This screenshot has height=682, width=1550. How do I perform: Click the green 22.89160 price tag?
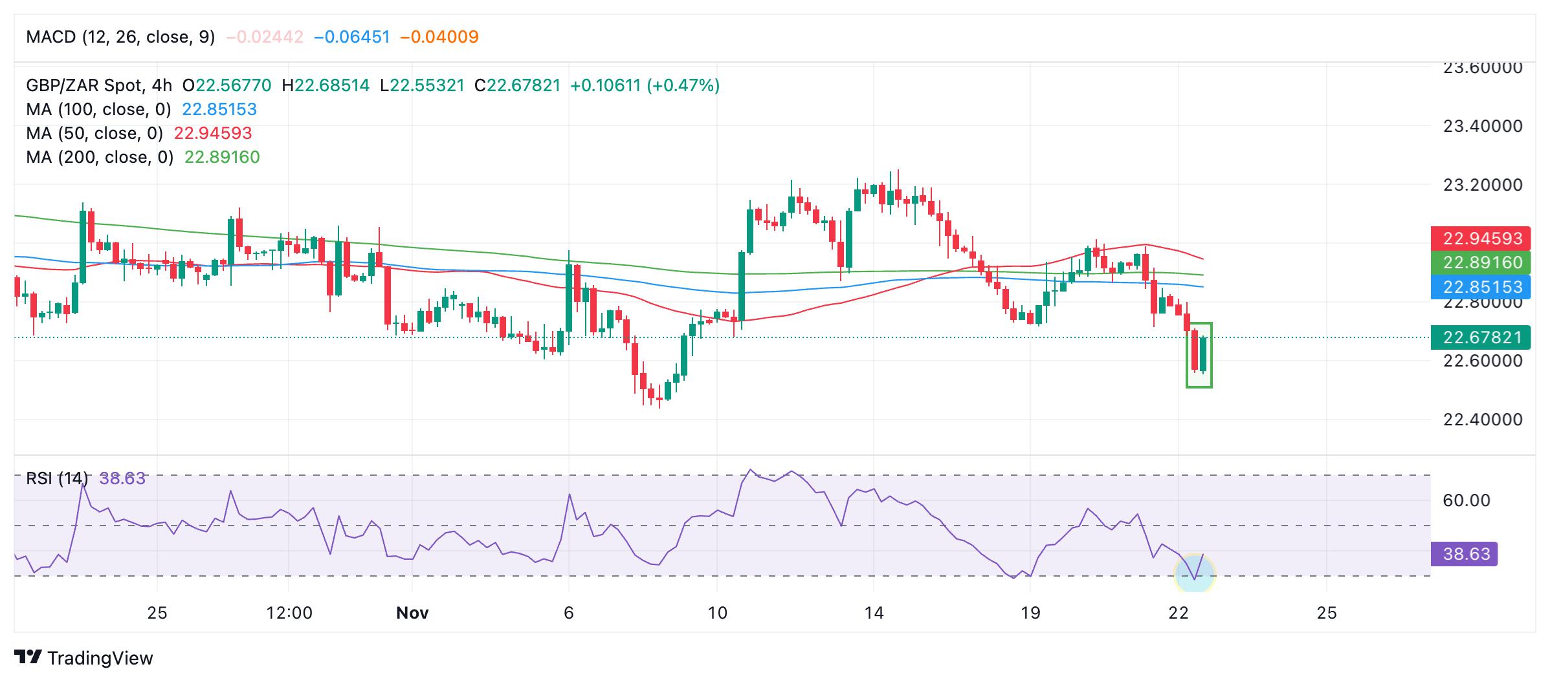(x=1481, y=263)
